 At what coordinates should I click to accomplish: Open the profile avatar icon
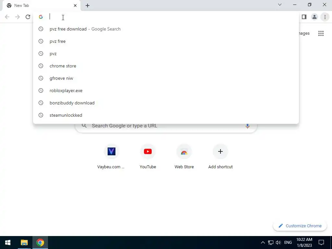[314, 17]
